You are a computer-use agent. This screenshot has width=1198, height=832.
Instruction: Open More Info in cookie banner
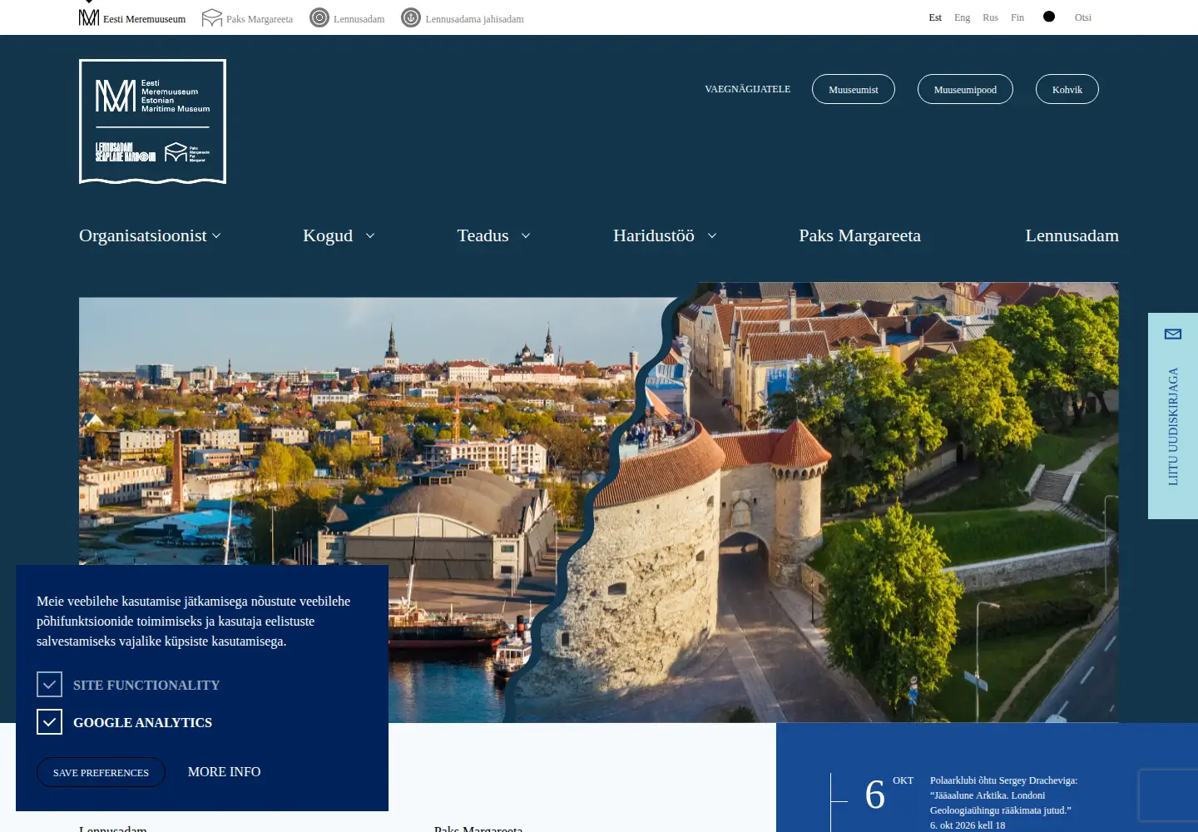225,772
